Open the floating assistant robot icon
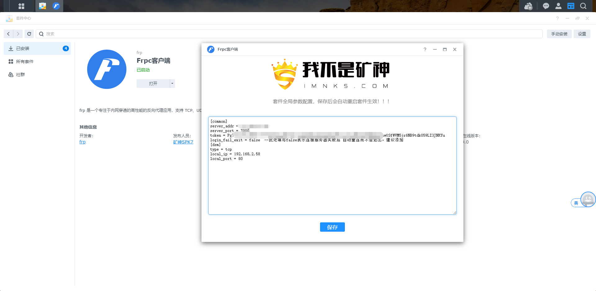 point(588,199)
